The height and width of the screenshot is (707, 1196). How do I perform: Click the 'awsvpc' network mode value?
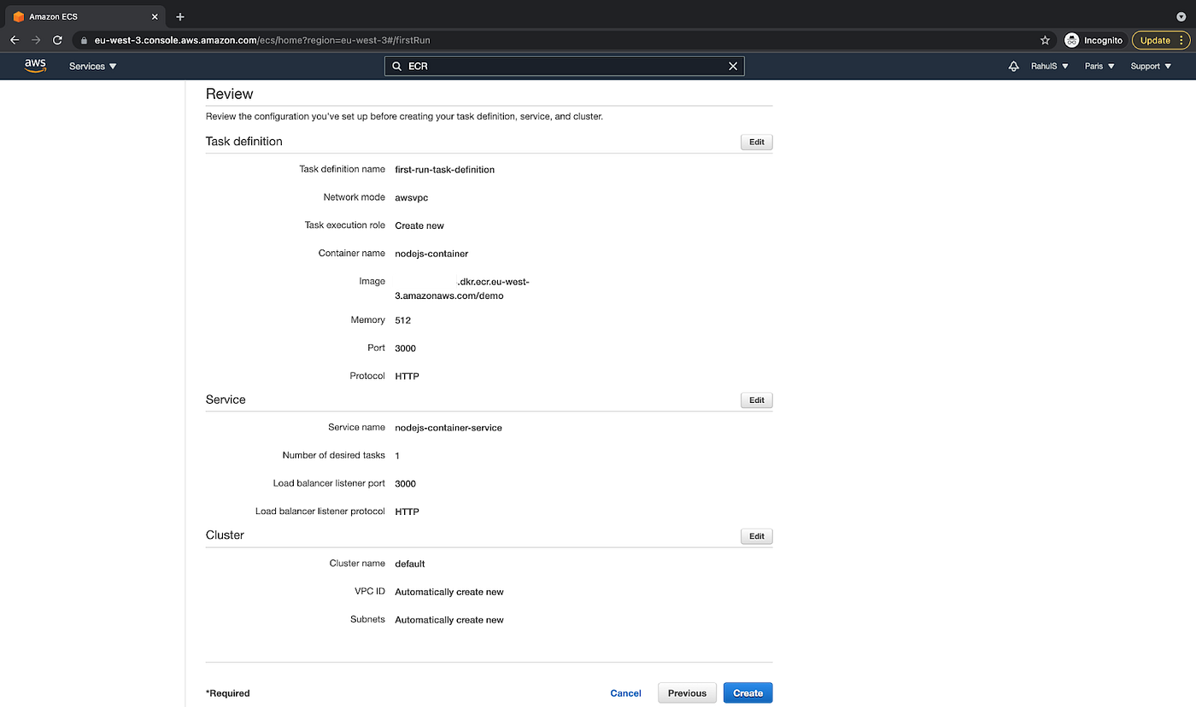[411, 197]
